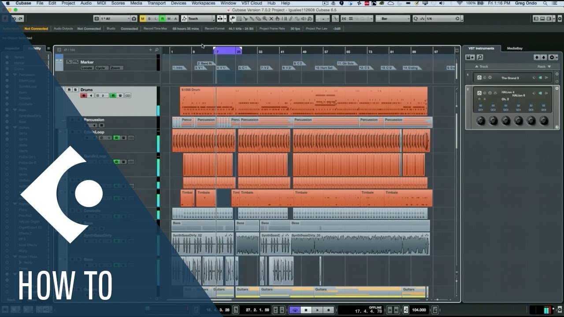Open the Workspaces menu
Image resolution: width=564 pixels, height=317 pixels.
(203, 3)
